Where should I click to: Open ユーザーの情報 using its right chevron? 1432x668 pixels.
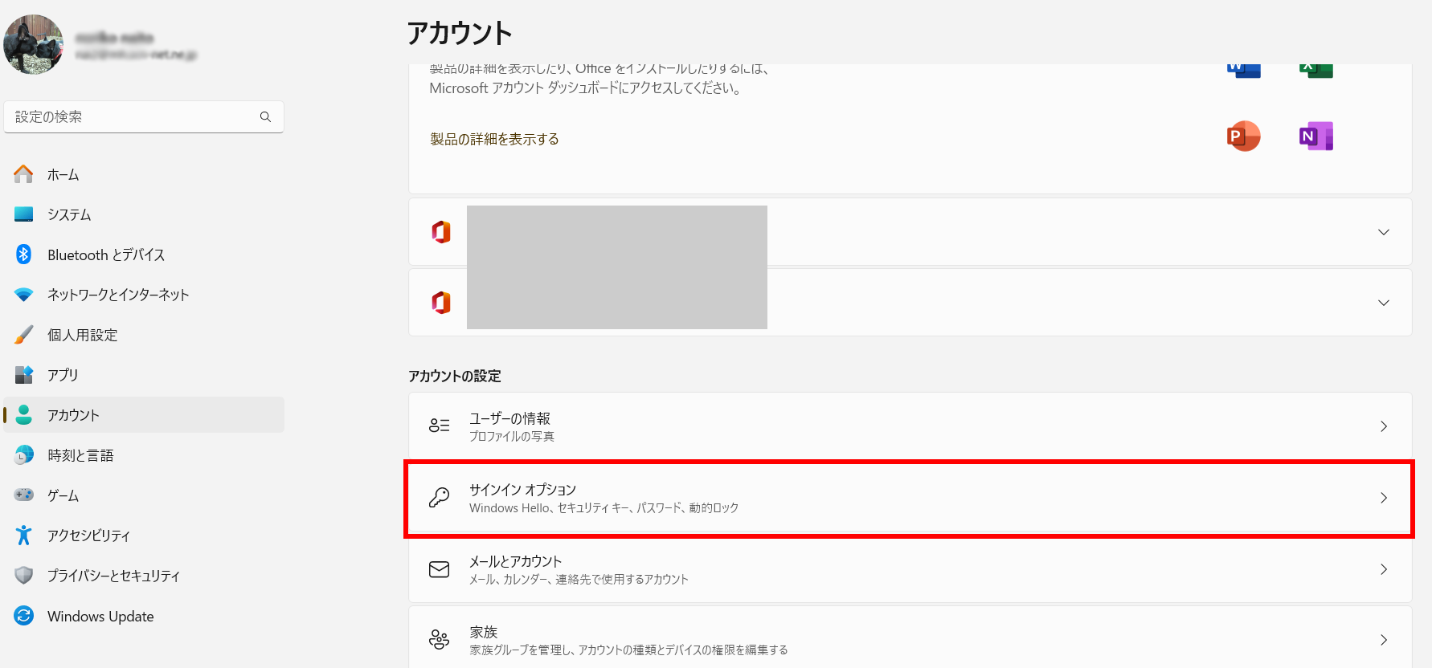[x=1384, y=426]
